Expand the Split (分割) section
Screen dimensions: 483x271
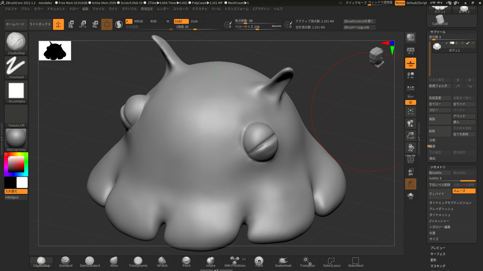(x=432, y=140)
